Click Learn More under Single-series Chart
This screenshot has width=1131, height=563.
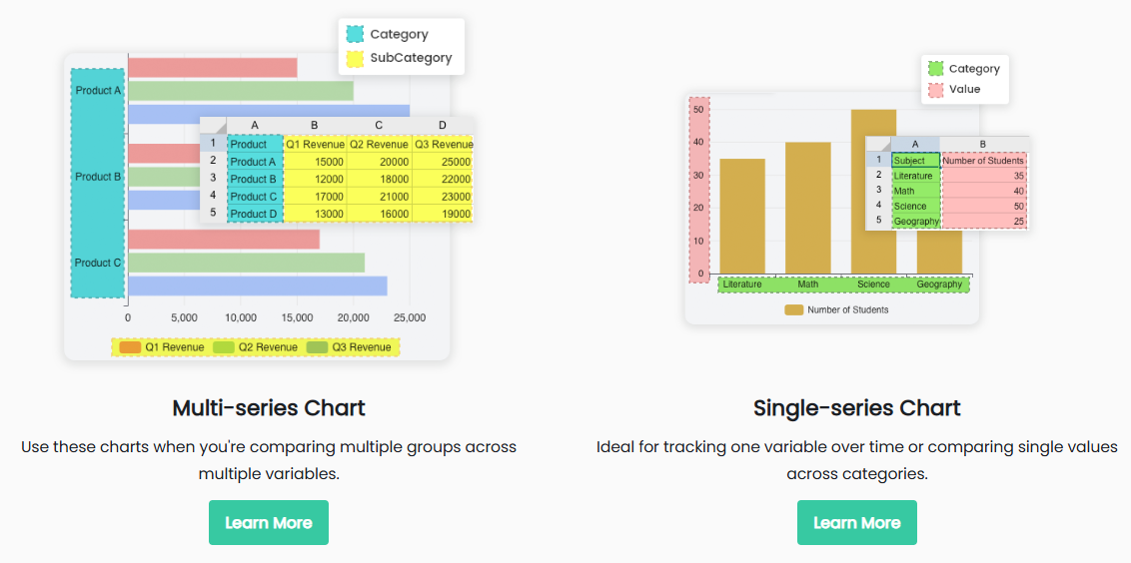pos(856,522)
